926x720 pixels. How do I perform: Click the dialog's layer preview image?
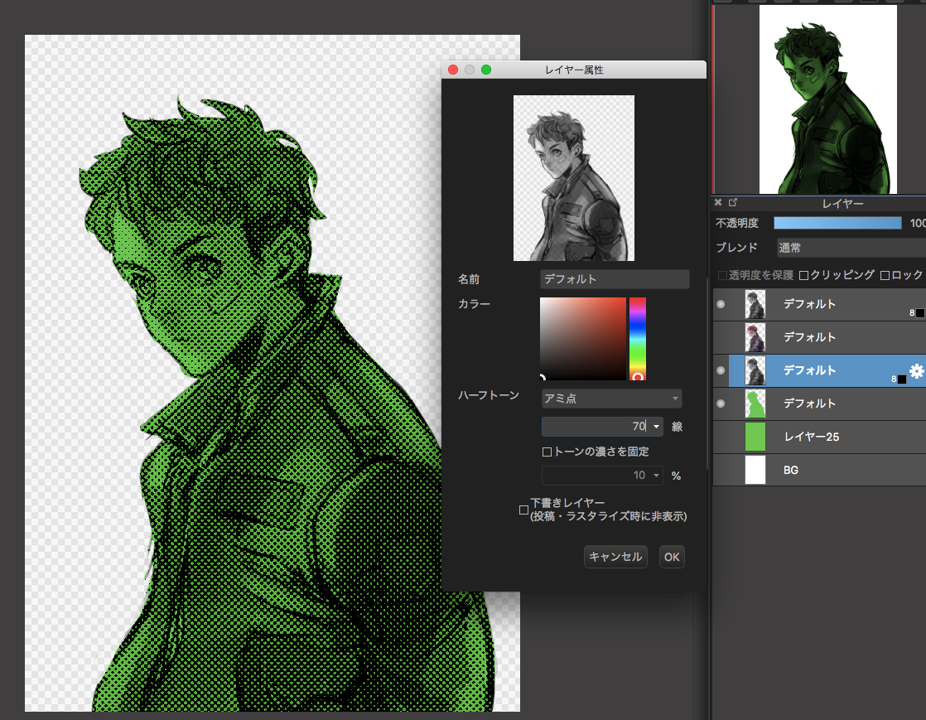click(x=573, y=178)
